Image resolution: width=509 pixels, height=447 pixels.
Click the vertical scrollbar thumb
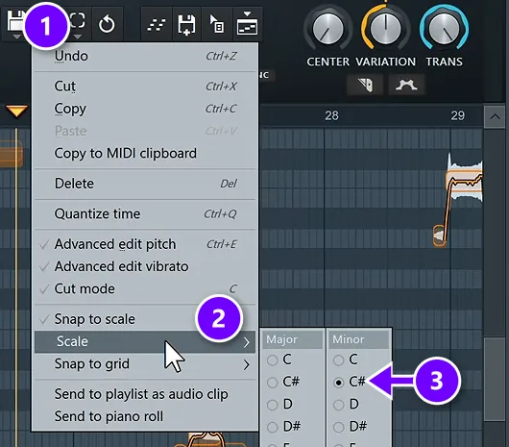point(495,380)
